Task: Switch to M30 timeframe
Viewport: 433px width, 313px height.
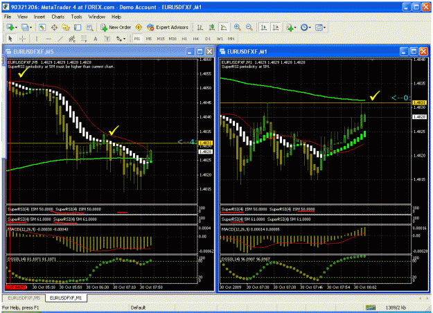Action: [x=173, y=39]
